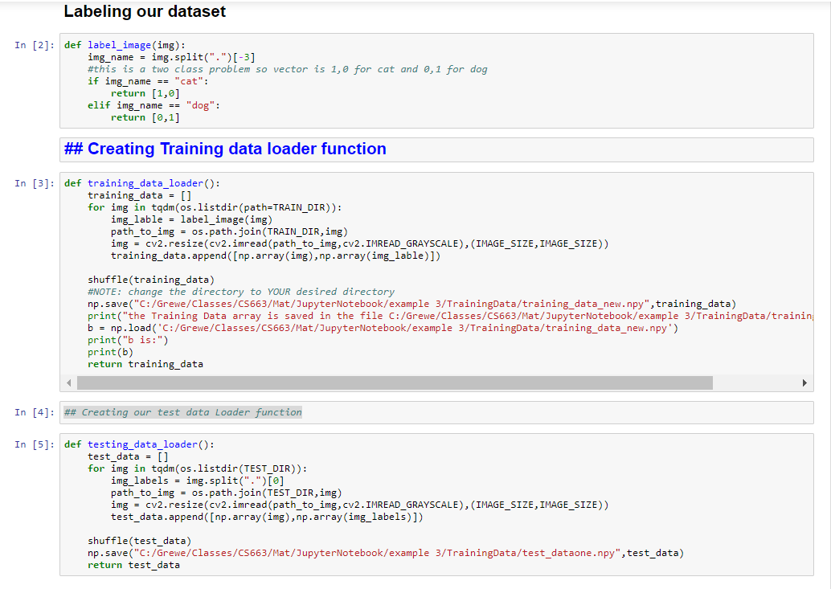Screen dimensions: 831x589
Task: Select the In [3] cell prompt
Action: 35,184
